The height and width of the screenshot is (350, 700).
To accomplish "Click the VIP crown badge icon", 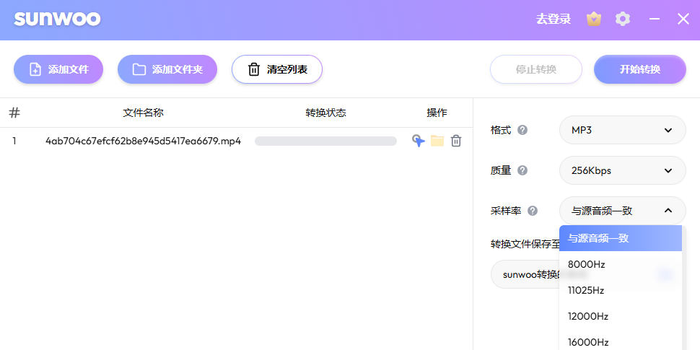I will (x=594, y=19).
